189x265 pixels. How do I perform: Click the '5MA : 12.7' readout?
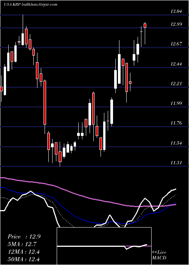tap(22, 244)
